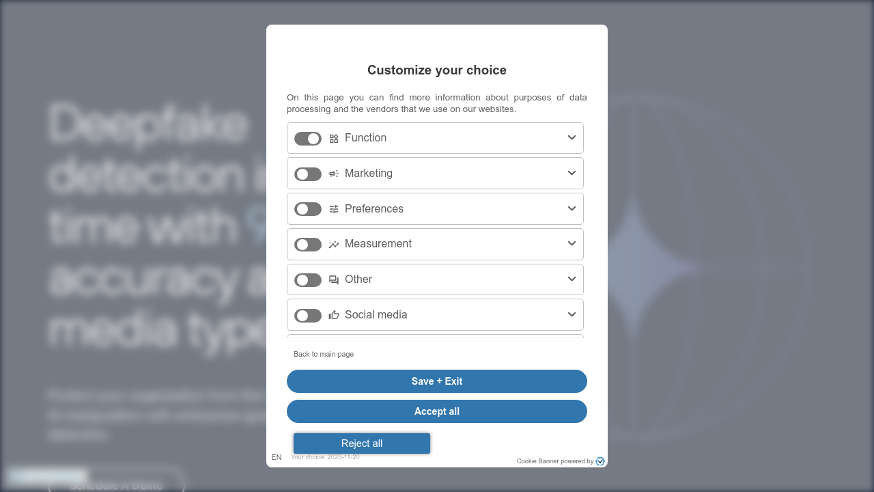Click the cookie banner provider logo

tap(600, 461)
